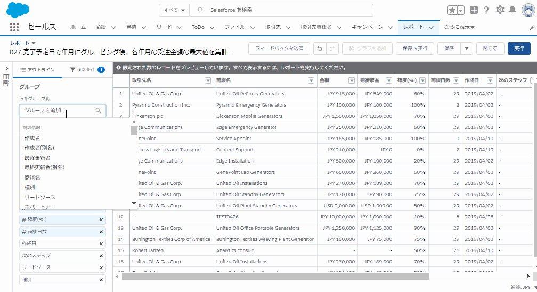Click the 保存 button

(449, 48)
